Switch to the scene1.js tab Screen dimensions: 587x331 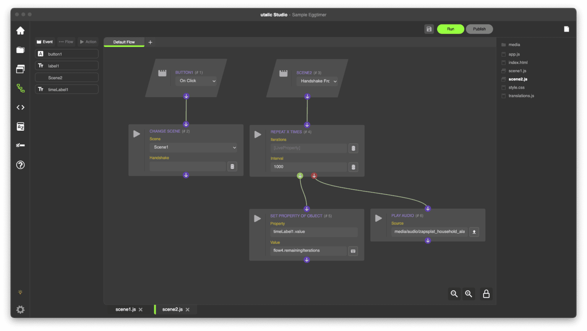[126, 310]
